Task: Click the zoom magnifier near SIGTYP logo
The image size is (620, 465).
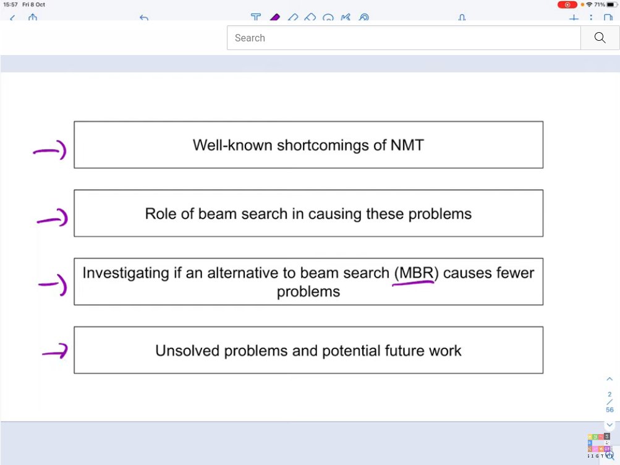Action: coord(611,456)
